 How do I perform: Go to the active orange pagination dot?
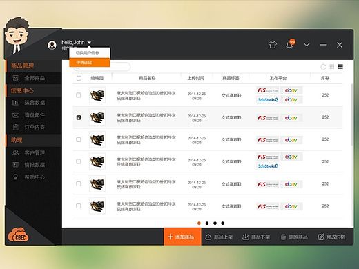pyautogui.click(x=199, y=223)
